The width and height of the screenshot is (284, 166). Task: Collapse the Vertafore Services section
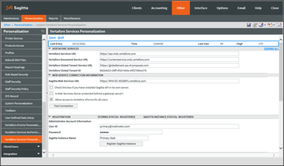(50, 48)
